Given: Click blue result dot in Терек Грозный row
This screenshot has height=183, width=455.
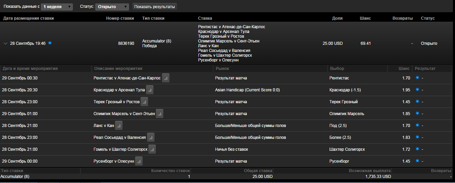Looking at the screenshot, I should click(x=417, y=102).
